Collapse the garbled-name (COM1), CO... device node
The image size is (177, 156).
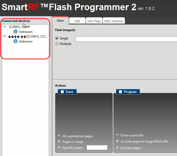pos(5,36)
